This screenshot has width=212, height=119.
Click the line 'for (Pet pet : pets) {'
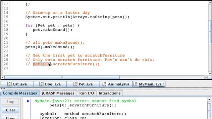53,25
